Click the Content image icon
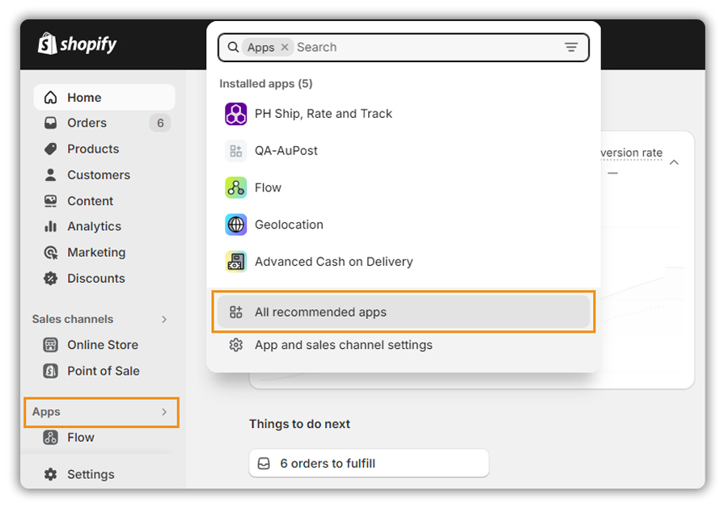728x508 pixels. pyautogui.click(x=51, y=201)
